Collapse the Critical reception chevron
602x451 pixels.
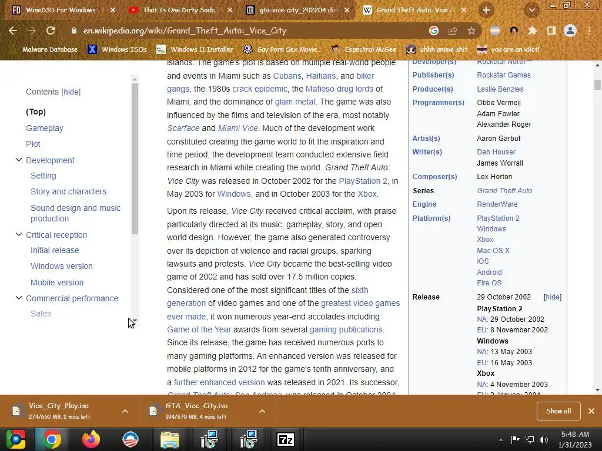18,234
